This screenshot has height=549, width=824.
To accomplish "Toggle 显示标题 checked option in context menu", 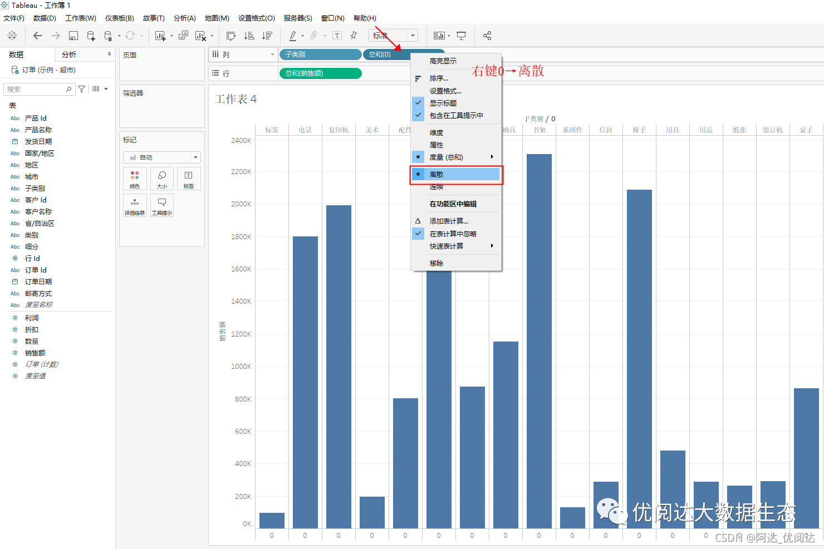I will coord(456,103).
